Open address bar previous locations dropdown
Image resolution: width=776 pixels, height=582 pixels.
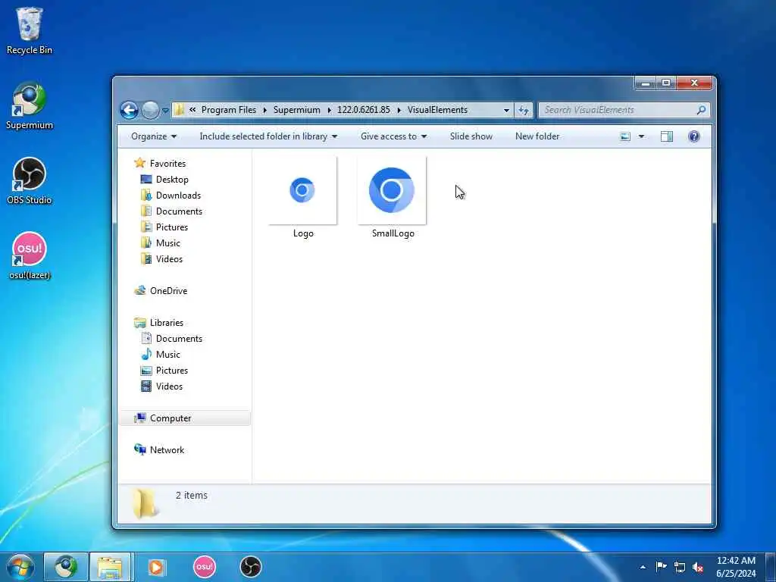click(x=506, y=111)
